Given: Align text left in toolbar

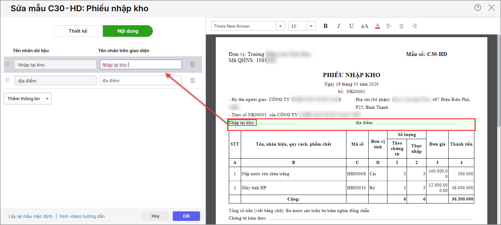Looking at the screenshot, I should tap(389, 26).
